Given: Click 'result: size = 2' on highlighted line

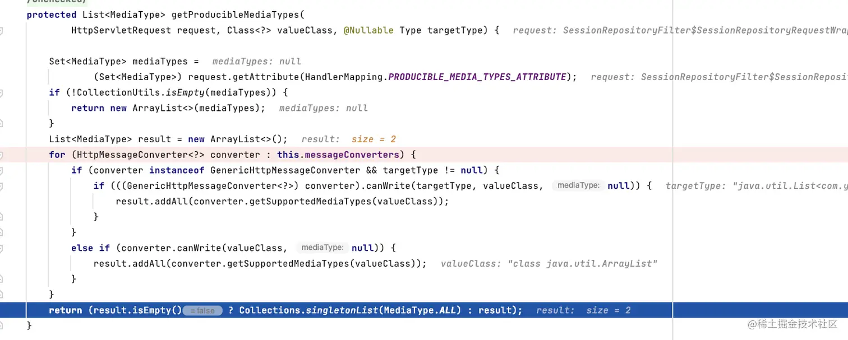Looking at the screenshot, I should tap(584, 310).
